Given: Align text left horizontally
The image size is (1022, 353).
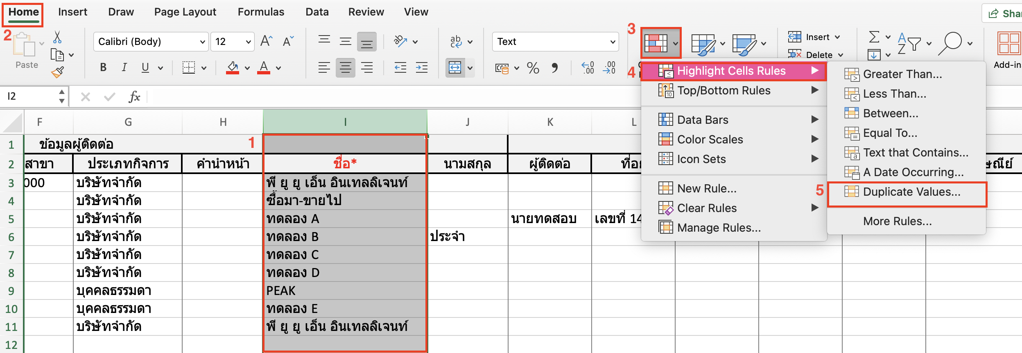Looking at the screenshot, I should click(324, 67).
